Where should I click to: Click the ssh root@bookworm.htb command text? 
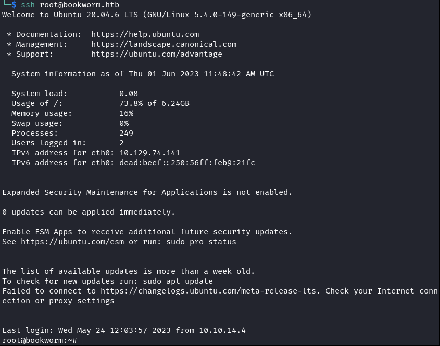point(70,5)
